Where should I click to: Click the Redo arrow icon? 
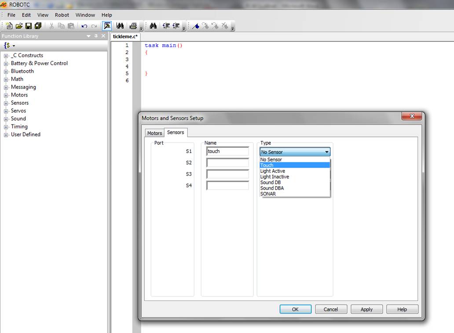pyautogui.click(x=94, y=26)
